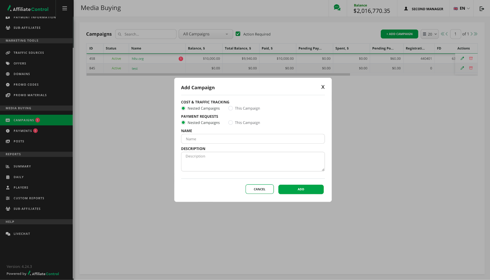Navigate to Custom Reports in sidebar
The width and height of the screenshot is (490, 280).
[29, 198]
